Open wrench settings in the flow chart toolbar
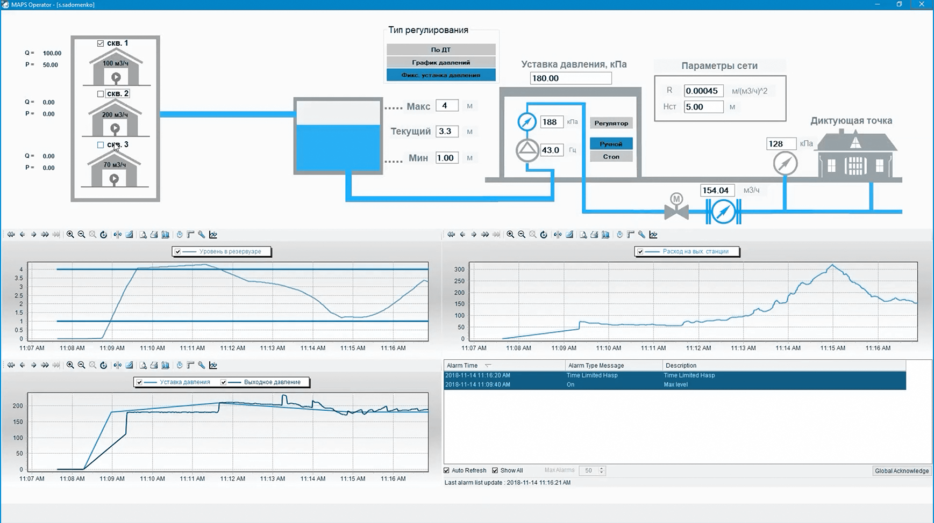Image resolution: width=934 pixels, height=523 pixels. 641,235
